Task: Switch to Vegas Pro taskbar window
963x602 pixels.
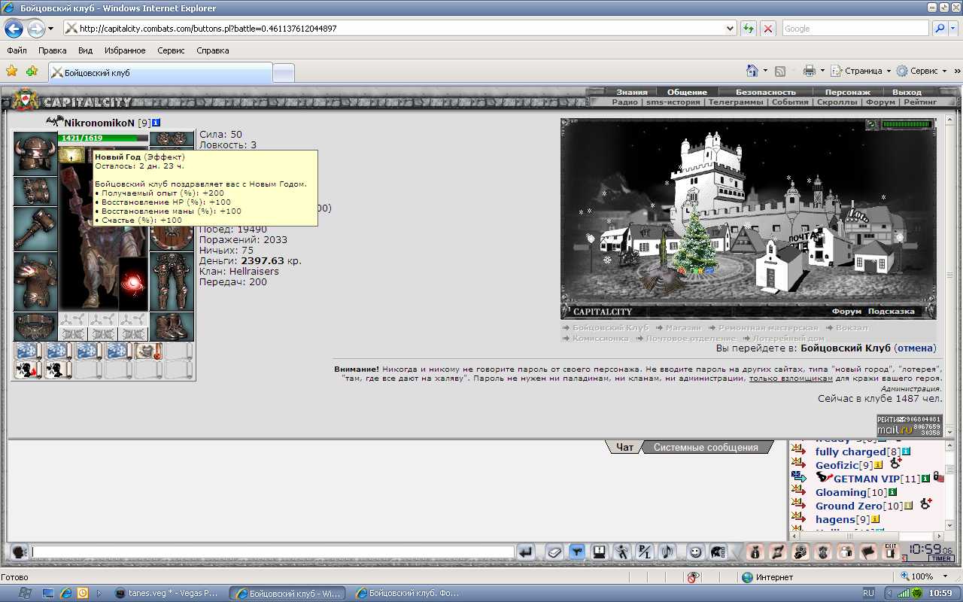Action: tap(168, 593)
